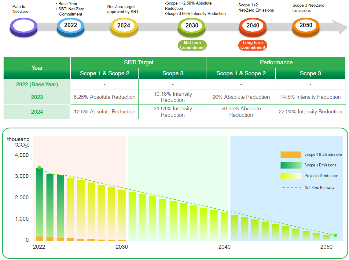The image size is (349, 260).
Task: Click the 50.95% Absolute Reduction cell
Action: (x=241, y=112)
